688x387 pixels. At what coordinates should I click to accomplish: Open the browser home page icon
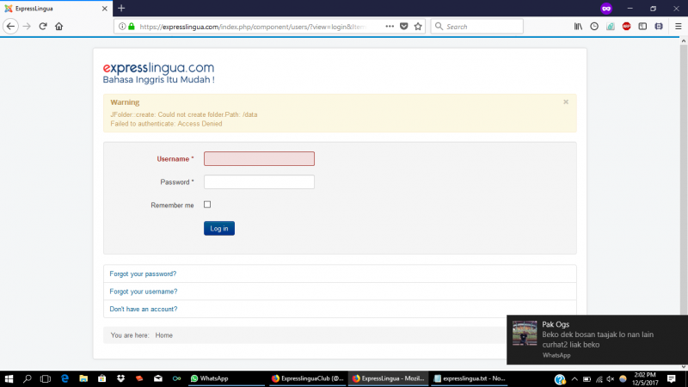point(58,27)
